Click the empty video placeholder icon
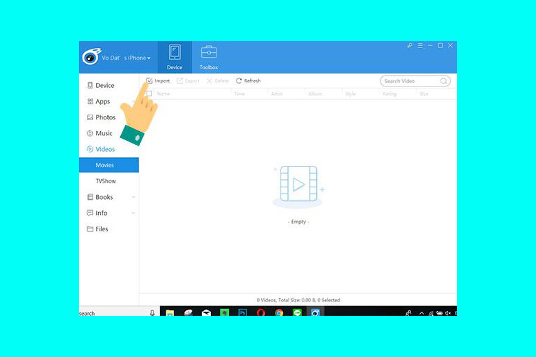 click(298, 186)
